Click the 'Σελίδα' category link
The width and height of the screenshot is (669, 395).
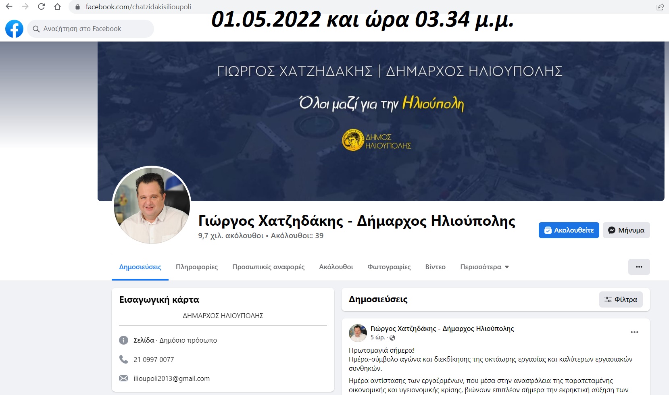(x=144, y=340)
